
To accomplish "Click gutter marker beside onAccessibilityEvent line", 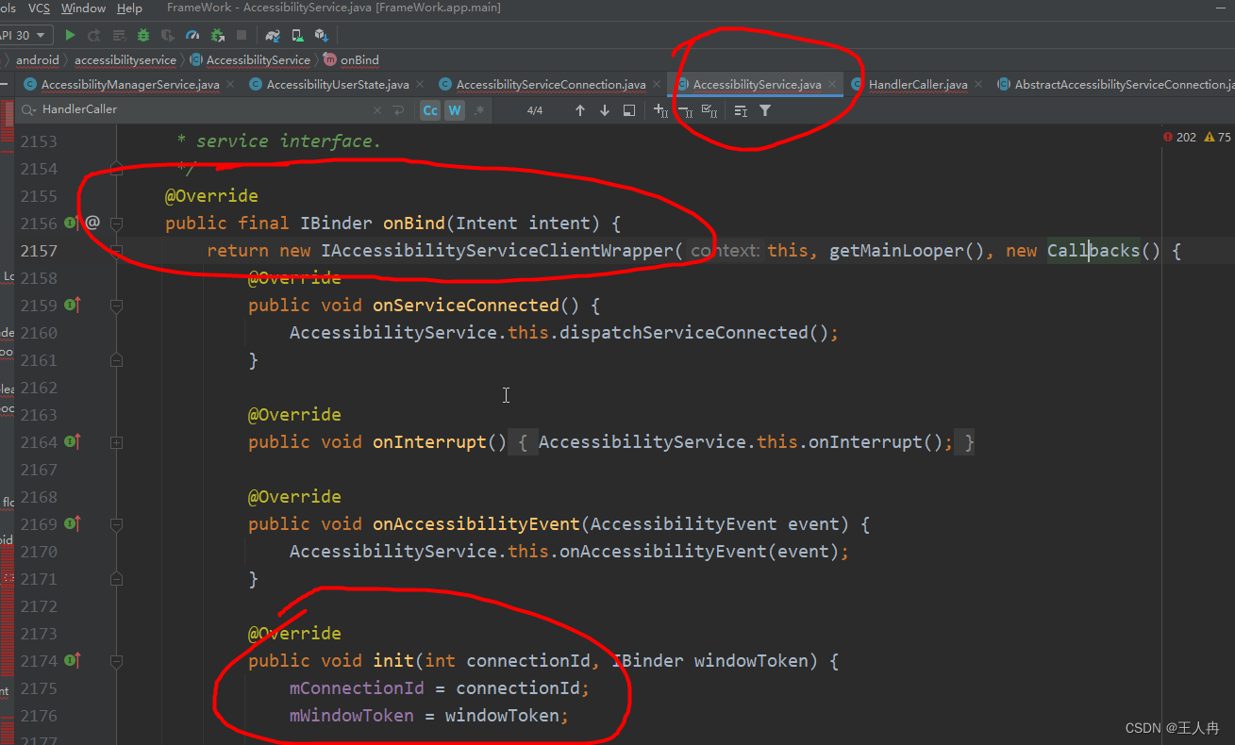I will coord(72,524).
